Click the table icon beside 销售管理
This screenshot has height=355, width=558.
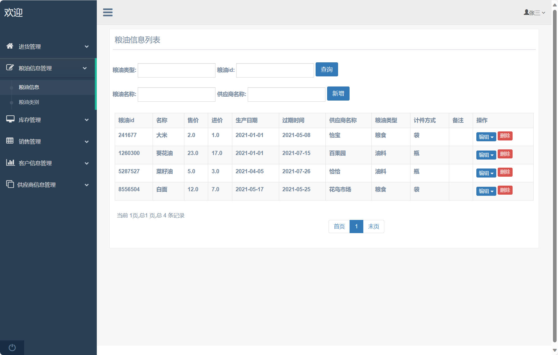click(10, 141)
